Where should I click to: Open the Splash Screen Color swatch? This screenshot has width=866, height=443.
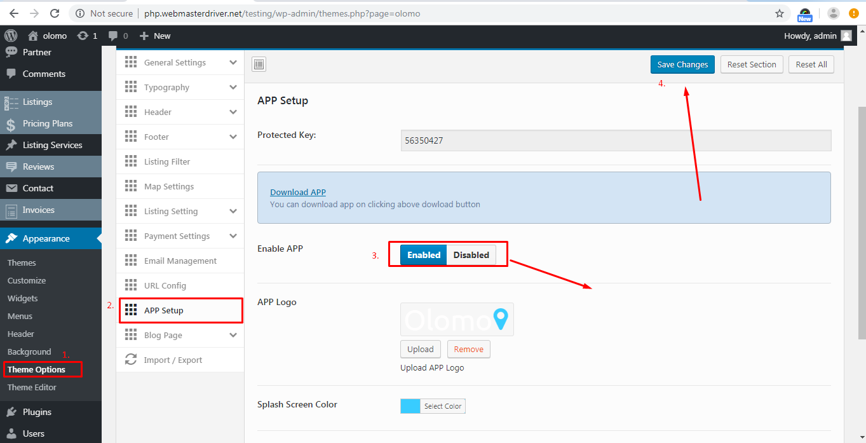point(410,406)
